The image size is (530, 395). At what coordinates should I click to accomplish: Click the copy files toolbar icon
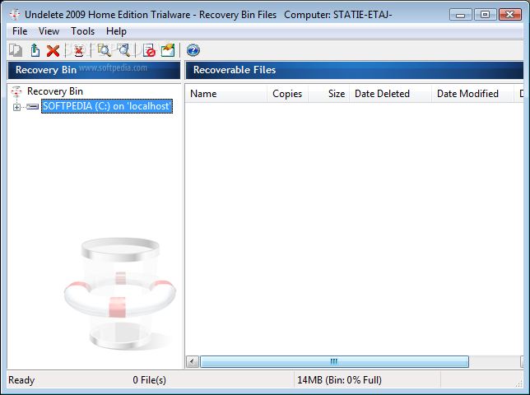coord(16,51)
